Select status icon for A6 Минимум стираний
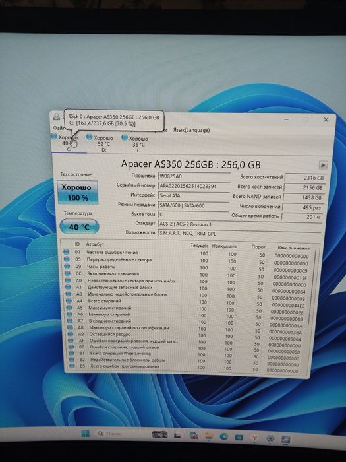This screenshot has width=346, height=462. pos(69,314)
